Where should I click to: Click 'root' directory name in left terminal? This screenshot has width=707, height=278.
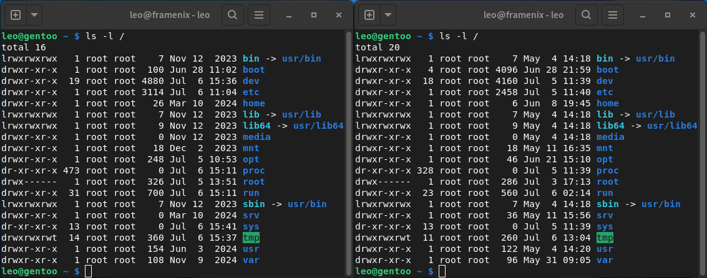coord(254,182)
